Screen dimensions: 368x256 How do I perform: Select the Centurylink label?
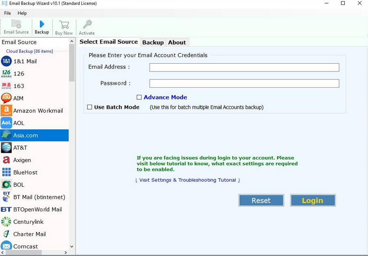(28, 222)
